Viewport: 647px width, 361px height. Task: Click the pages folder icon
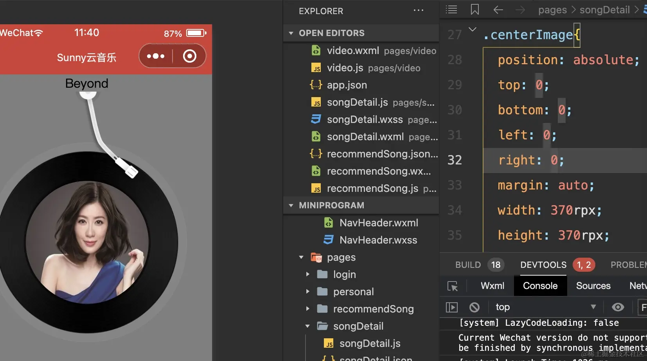[x=316, y=257]
